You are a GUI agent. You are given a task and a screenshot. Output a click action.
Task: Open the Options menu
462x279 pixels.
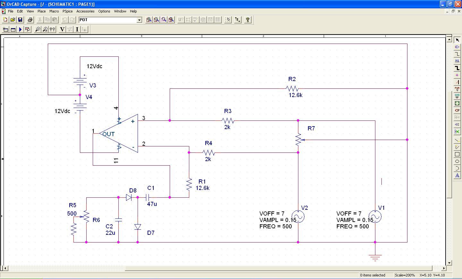point(104,11)
